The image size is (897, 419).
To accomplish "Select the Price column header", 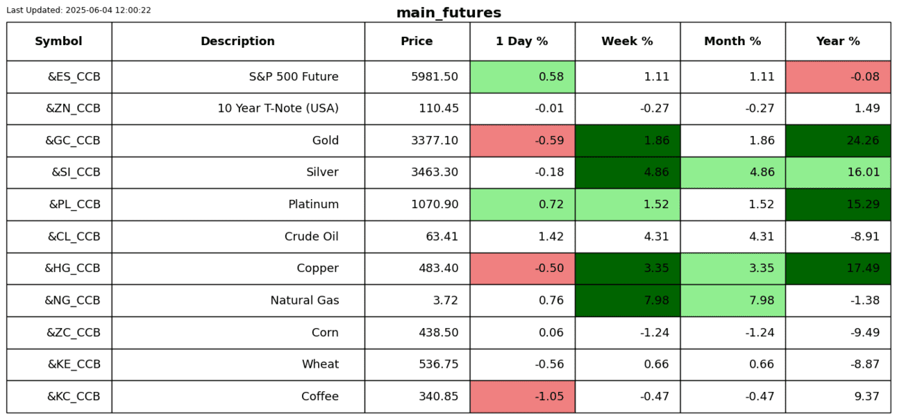I will tap(417, 42).
